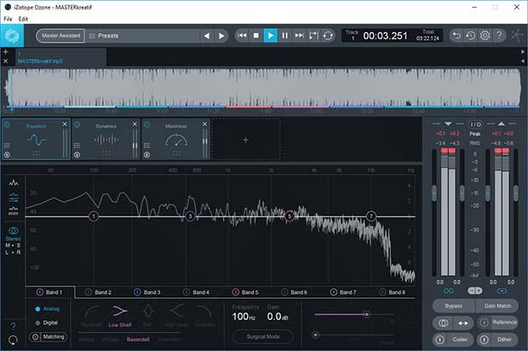The height and width of the screenshot is (351, 528).
Task: Switch to Band 3 tab
Action: pyautogui.click(x=147, y=292)
